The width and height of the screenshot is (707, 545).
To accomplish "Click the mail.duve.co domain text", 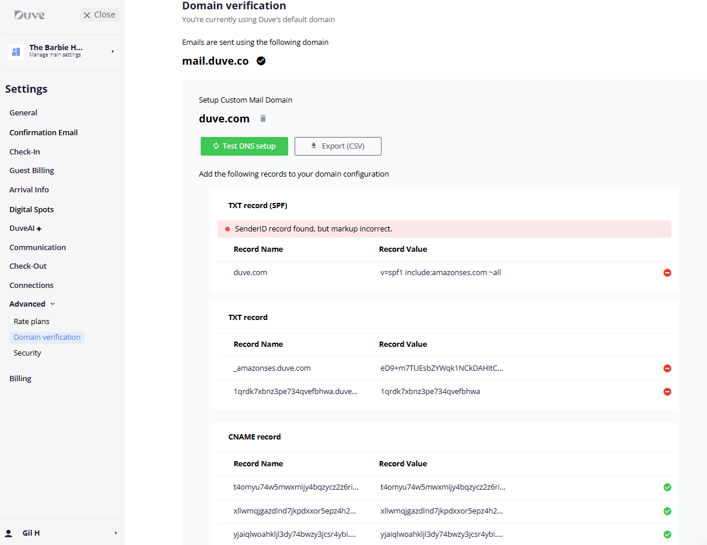I will pos(215,61).
